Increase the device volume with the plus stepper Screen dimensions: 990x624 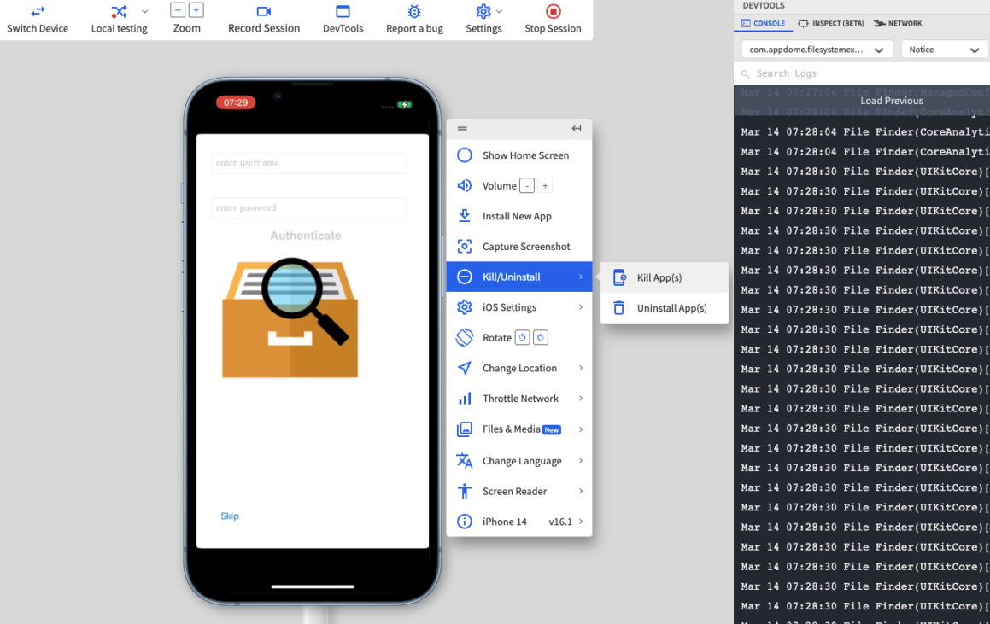[x=545, y=184]
